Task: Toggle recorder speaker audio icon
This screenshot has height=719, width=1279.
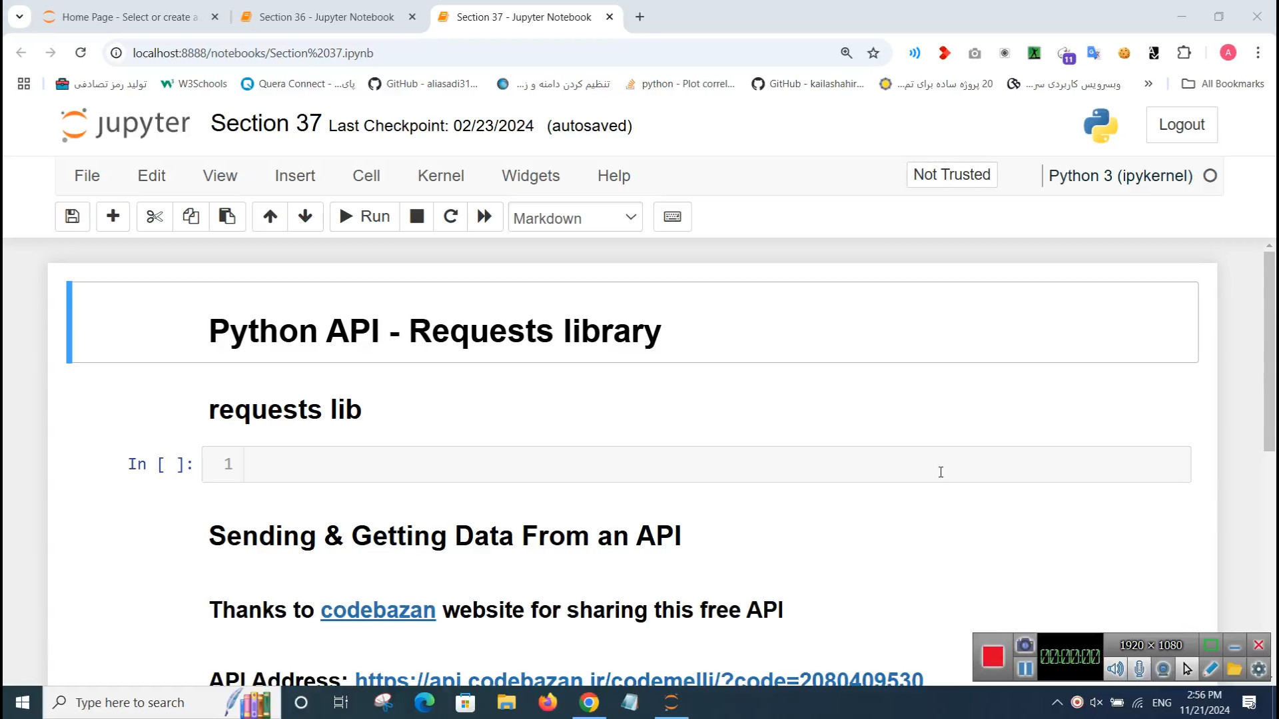Action: pos(1115,669)
